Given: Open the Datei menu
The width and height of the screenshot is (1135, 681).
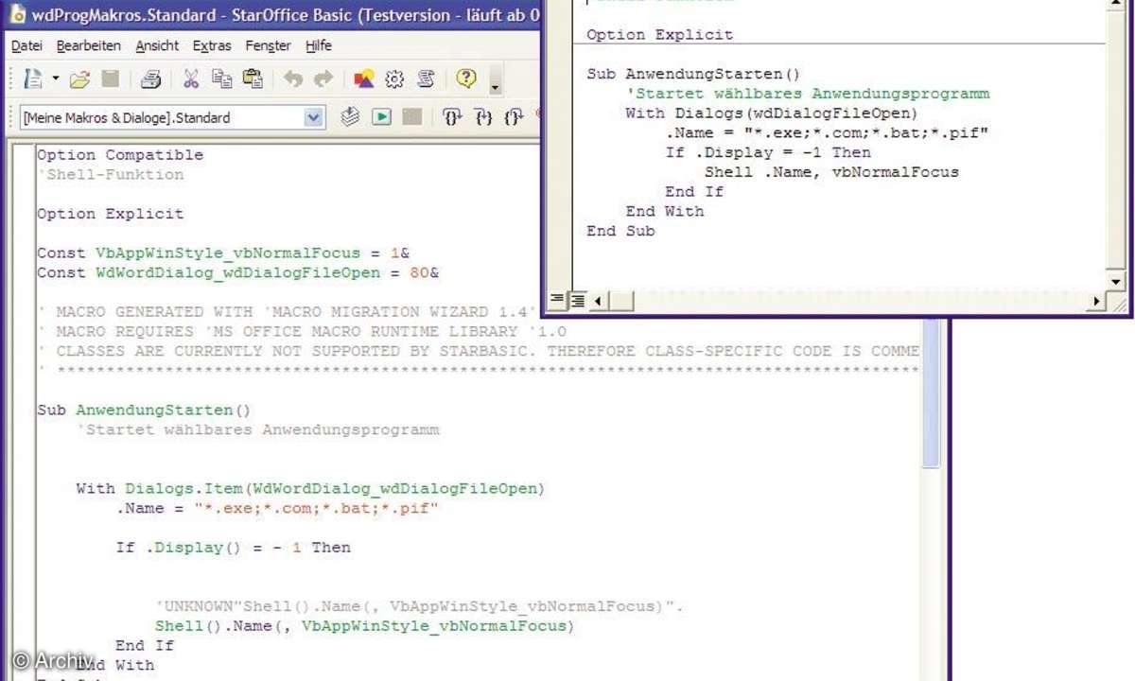Looking at the screenshot, I should [x=26, y=45].
